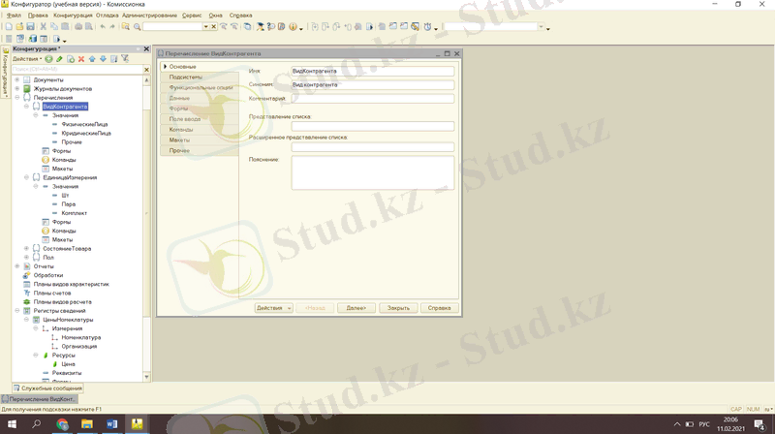
Task: Click the Paste clipboard icon
Action: 65,26
